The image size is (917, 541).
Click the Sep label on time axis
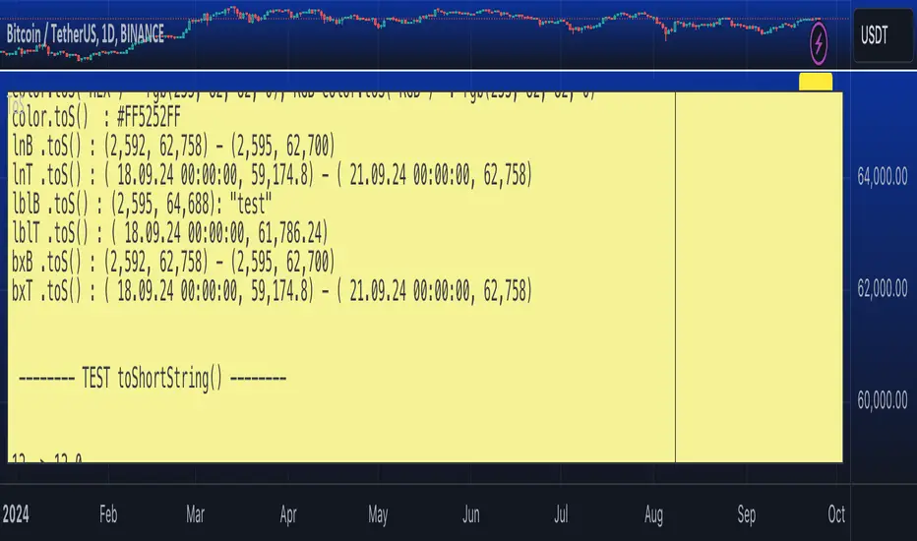746,515
